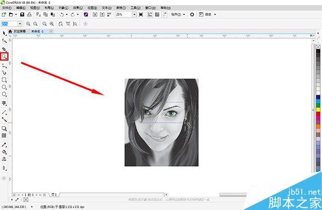Open the Effects menu
The image size is (322, 210).
click(x=78, y=8)
